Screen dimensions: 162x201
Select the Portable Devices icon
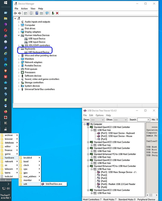22,66
